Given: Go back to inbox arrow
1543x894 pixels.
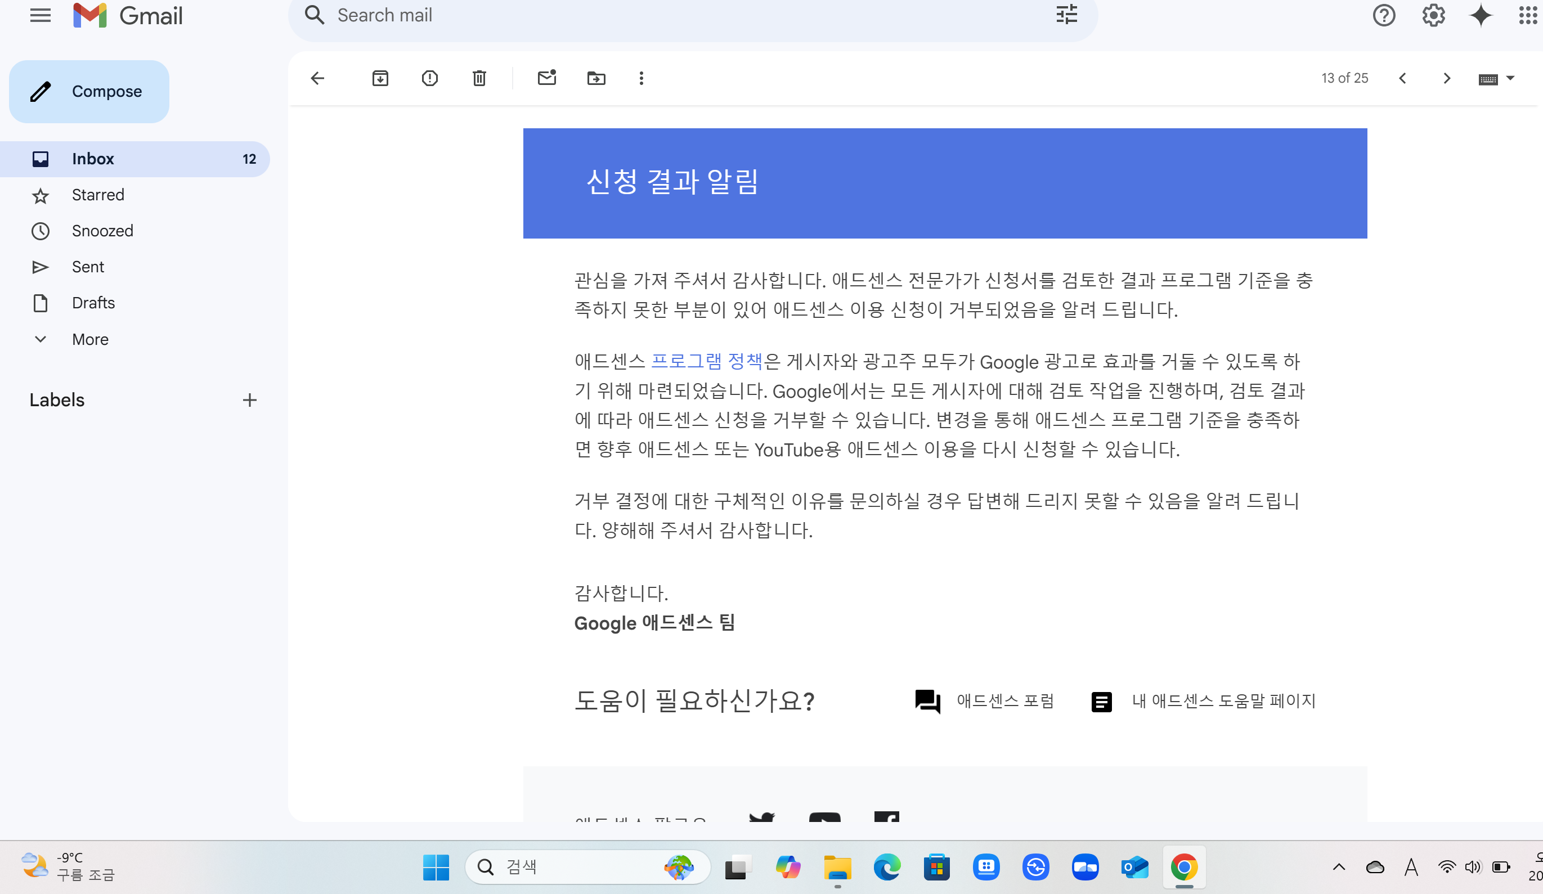Looking at the screenshot, I should pos(317,78).
